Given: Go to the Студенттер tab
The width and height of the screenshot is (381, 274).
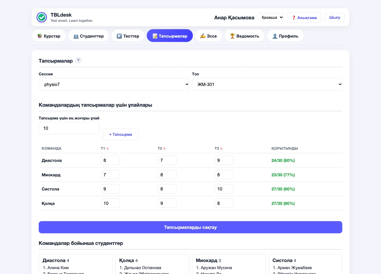Looking at the screenshot, I should click(x=88, y=36).
